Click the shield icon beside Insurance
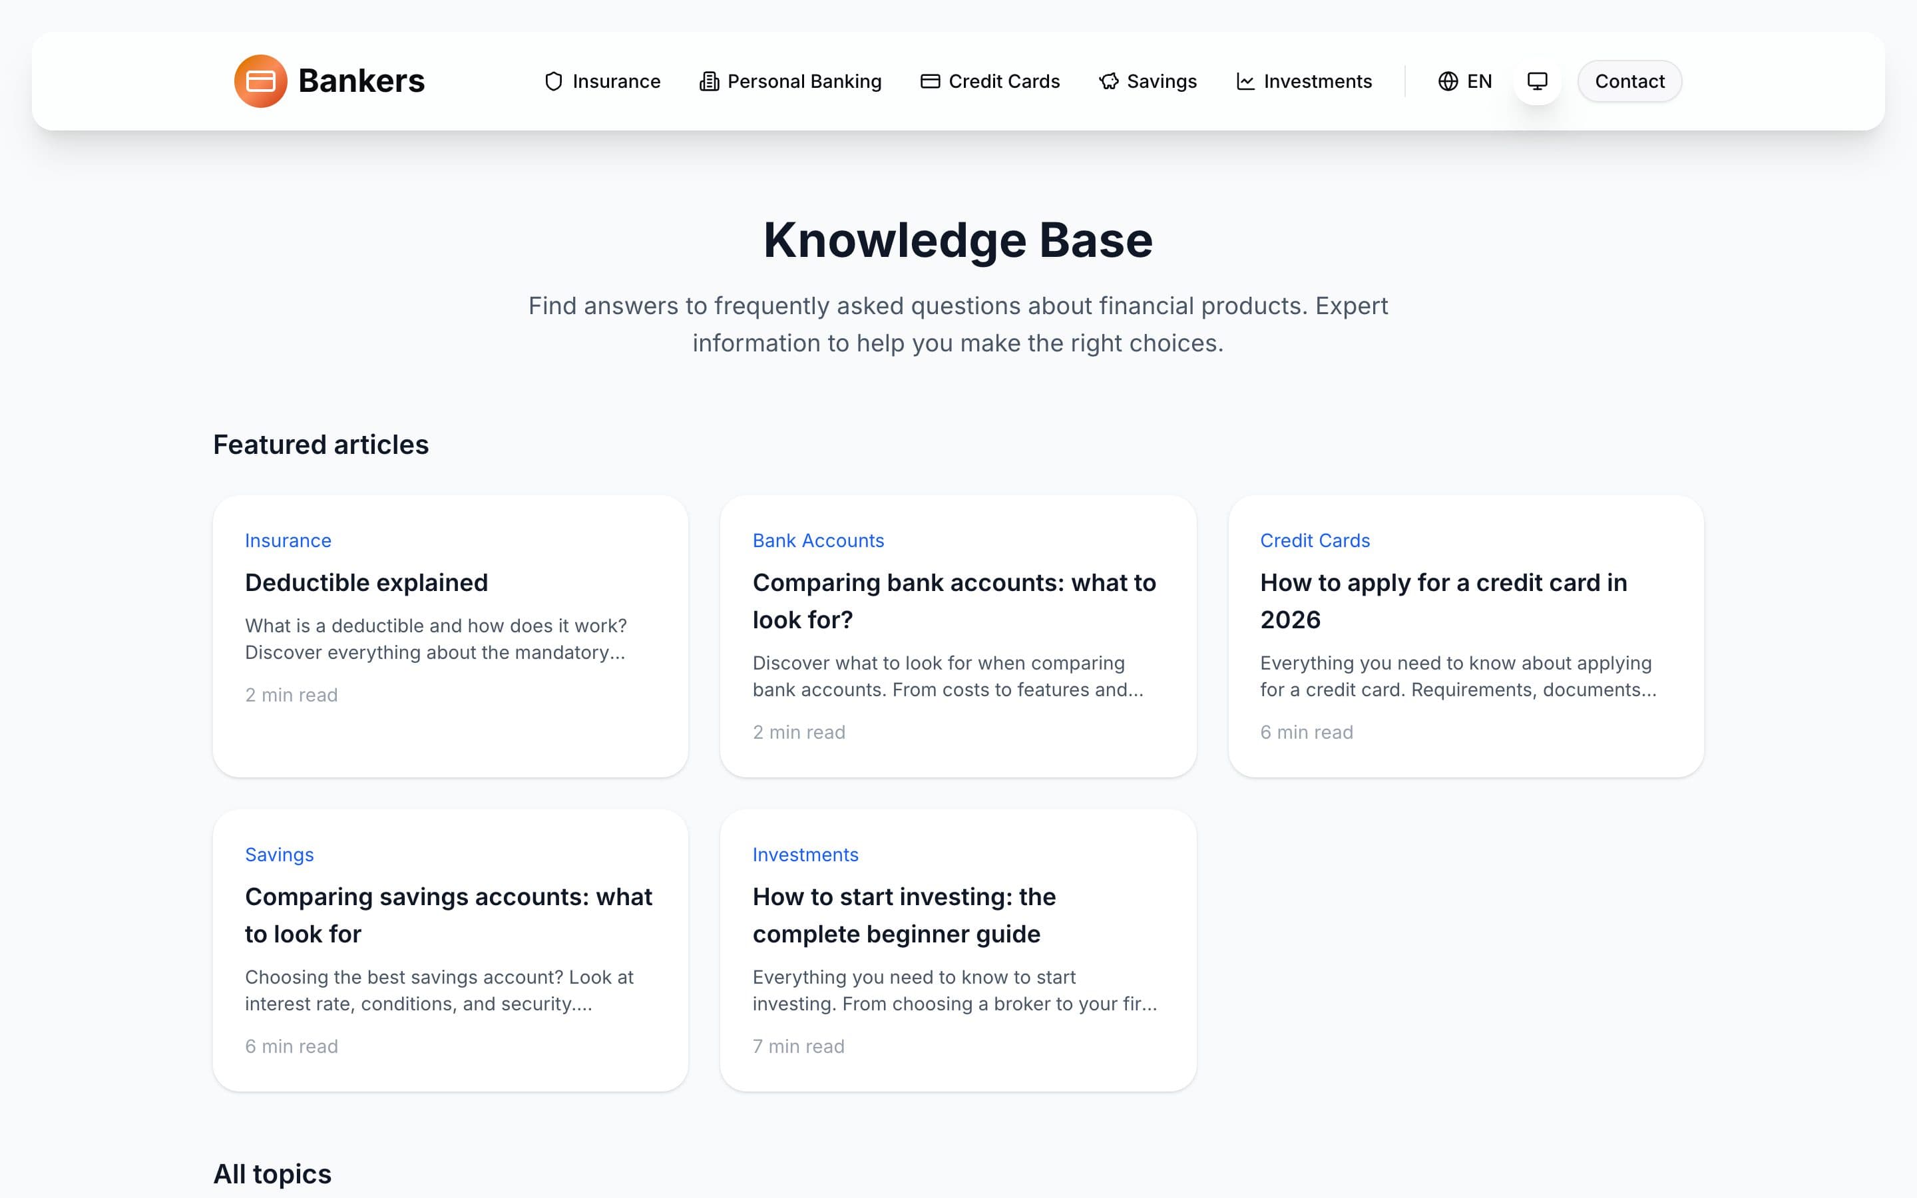Image resolution: width=1917 pixels, height=1198 pixels. coord(554,82)
